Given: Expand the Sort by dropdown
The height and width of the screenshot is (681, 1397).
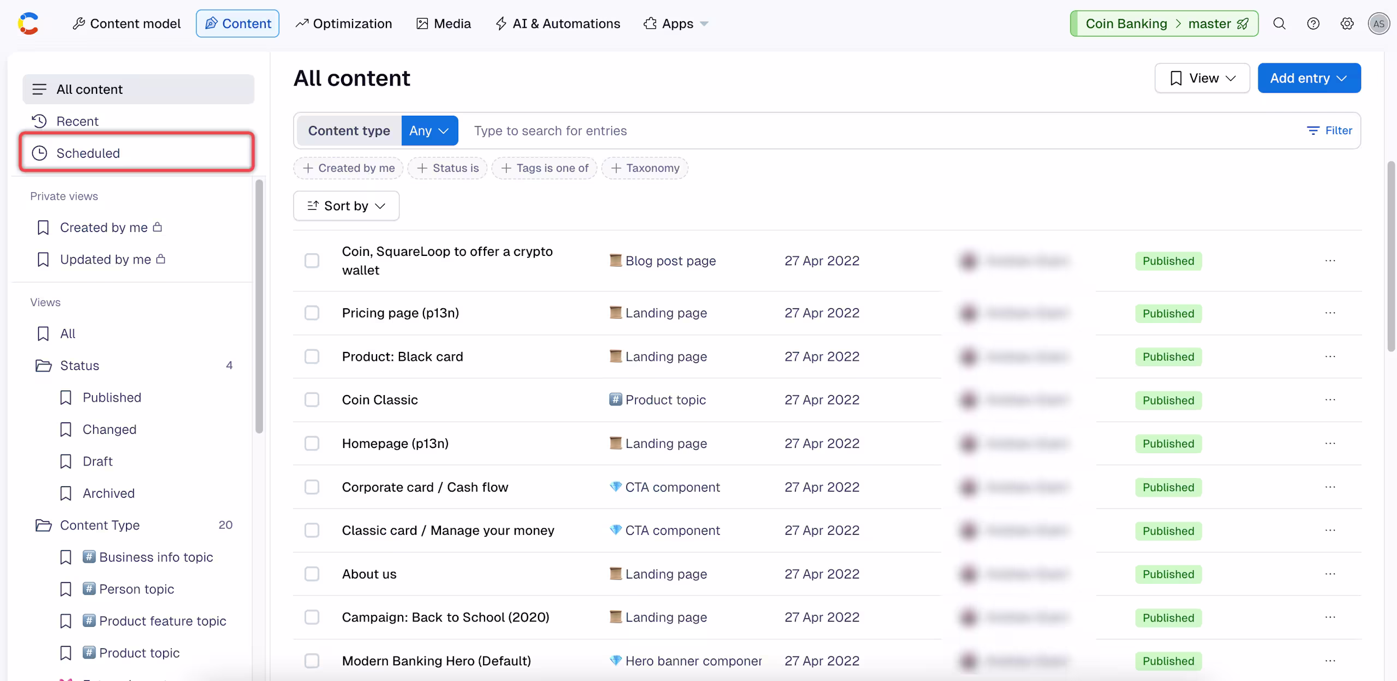Looking at the screenshot, I should click(346, 206).
